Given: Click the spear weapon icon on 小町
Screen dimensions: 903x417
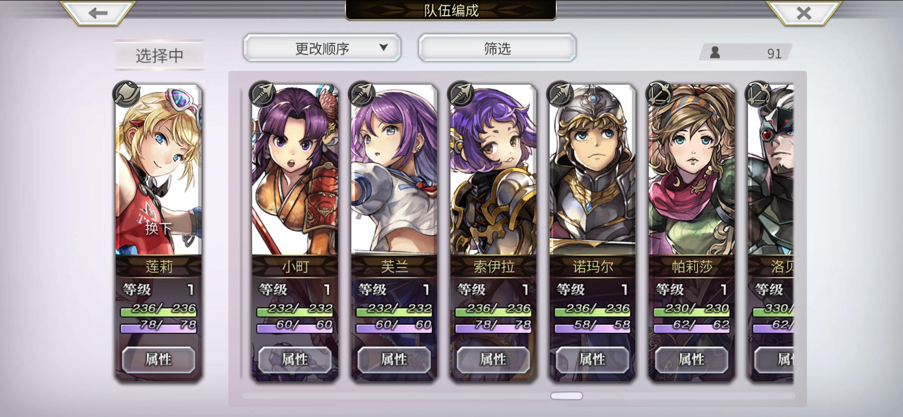Looking at the screenshot, I should 262,94.
